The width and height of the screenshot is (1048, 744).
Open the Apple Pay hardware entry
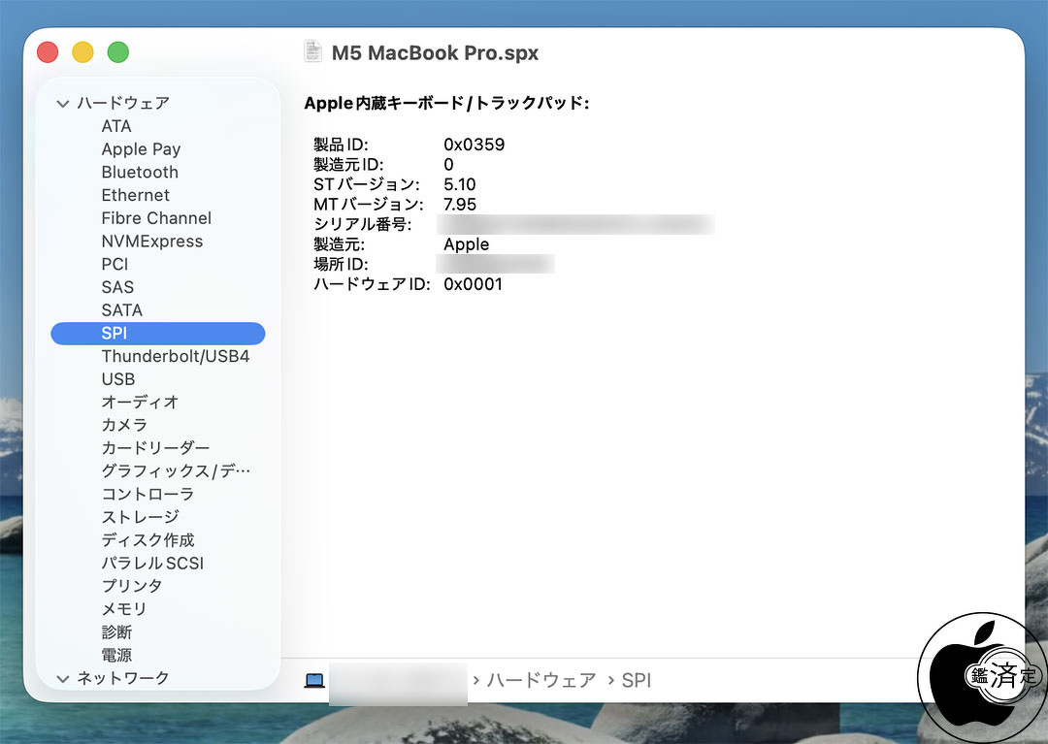141,149
